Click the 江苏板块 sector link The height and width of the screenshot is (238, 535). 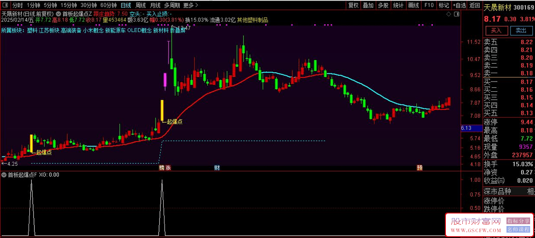(x=49, y=31)
